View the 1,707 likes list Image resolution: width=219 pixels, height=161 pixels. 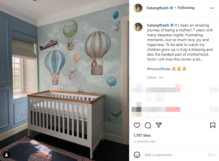pyautogui.click(x=142, y=135)
